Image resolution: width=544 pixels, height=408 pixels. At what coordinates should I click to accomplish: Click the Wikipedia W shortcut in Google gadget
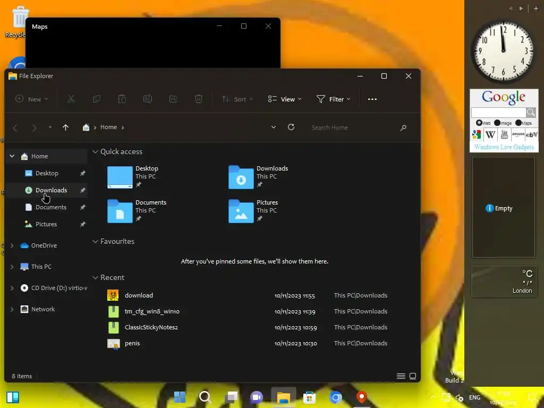click(490, 134)
